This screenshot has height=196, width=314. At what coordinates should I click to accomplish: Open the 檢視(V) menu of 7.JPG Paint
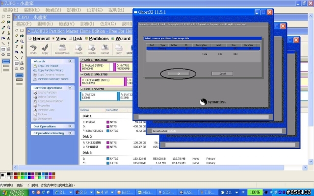[x=53, y=10]
